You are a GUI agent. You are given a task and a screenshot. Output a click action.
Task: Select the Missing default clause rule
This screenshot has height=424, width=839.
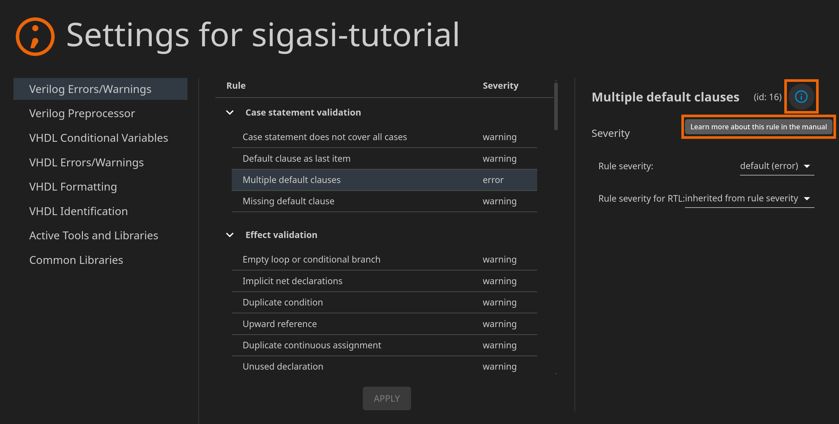(x=384, y=201)
